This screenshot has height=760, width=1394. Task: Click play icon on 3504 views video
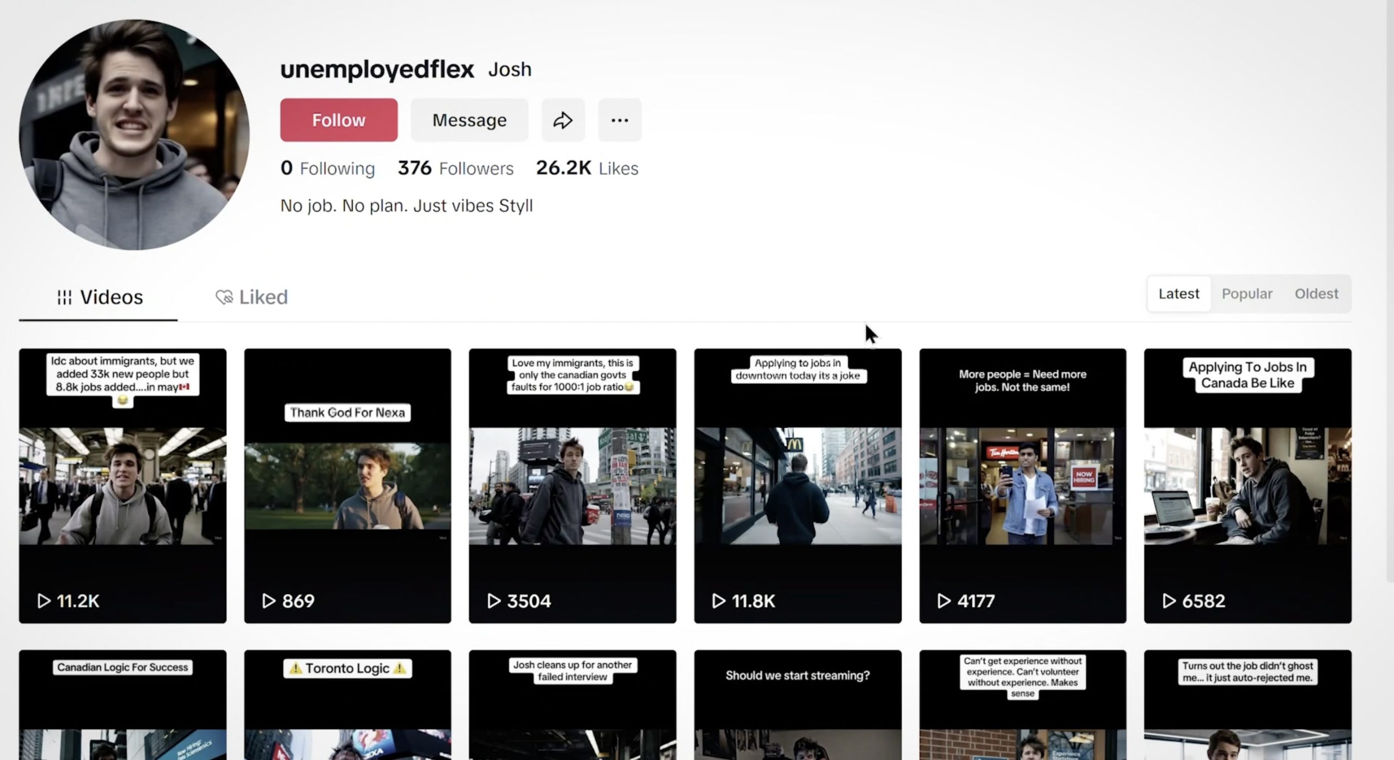(x=493, y=601)
